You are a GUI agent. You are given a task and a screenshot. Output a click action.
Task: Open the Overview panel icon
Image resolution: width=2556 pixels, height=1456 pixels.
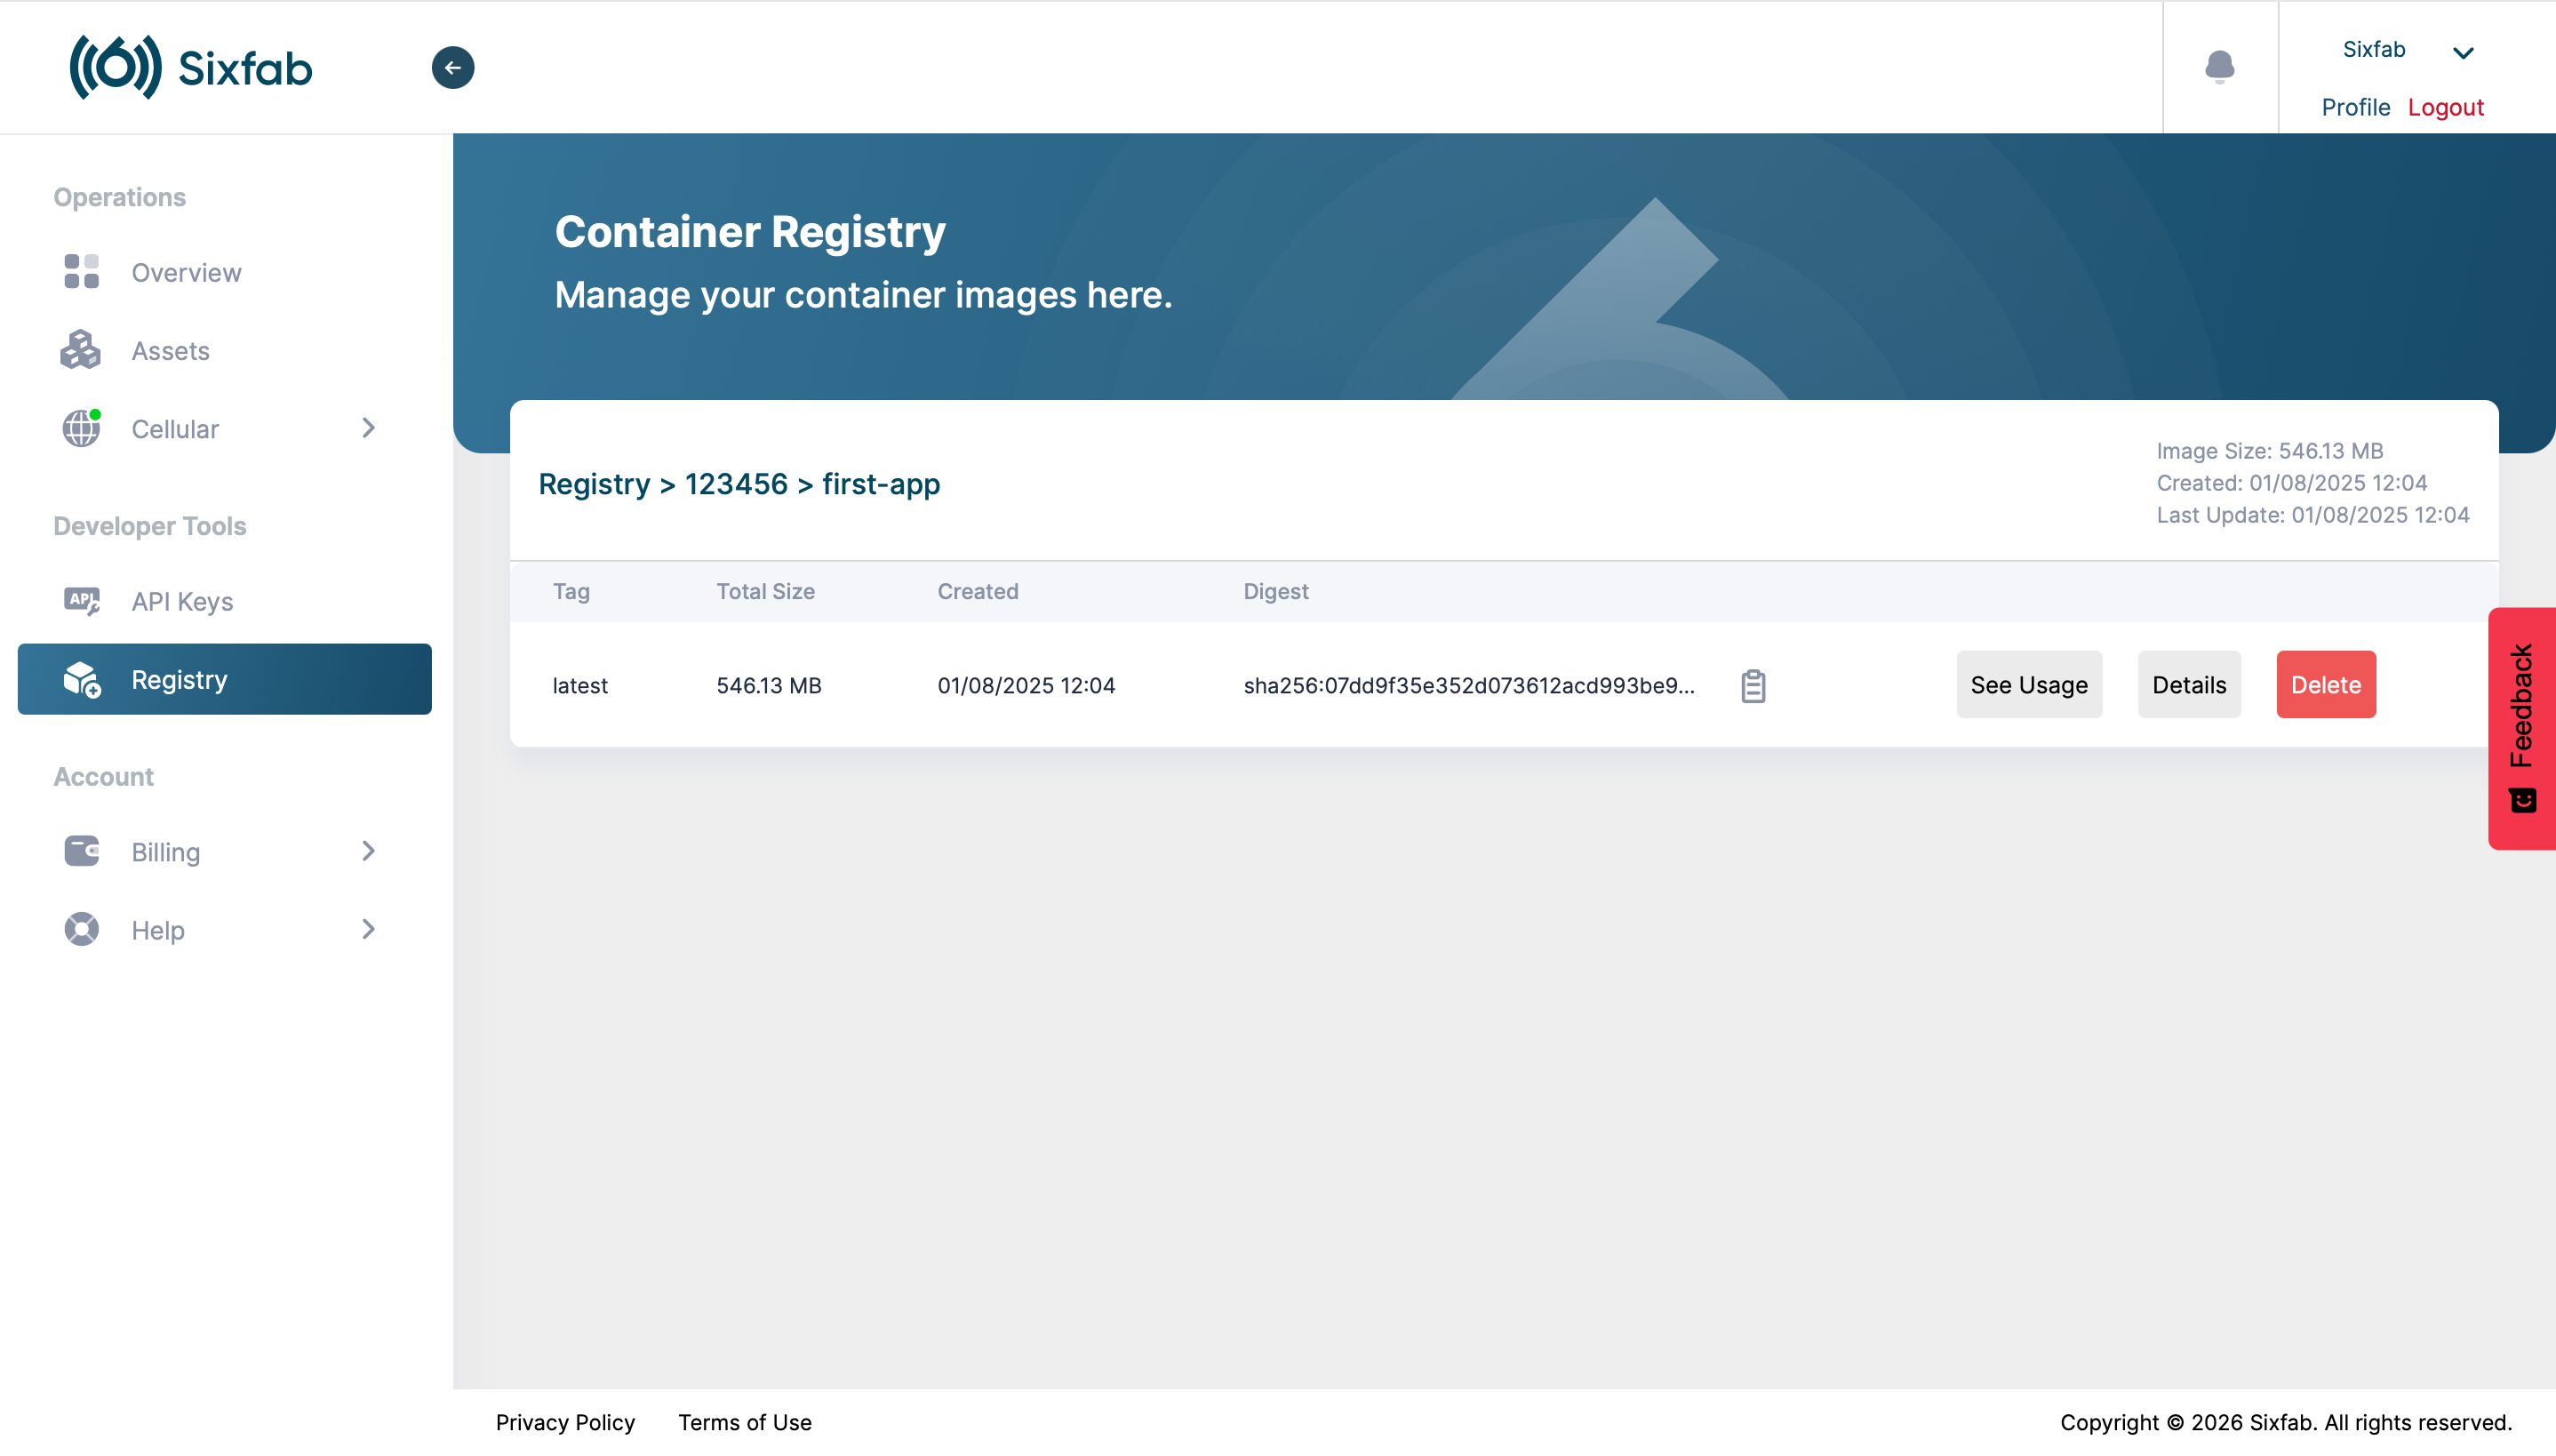pyautogui.click(x=80, y=271)
